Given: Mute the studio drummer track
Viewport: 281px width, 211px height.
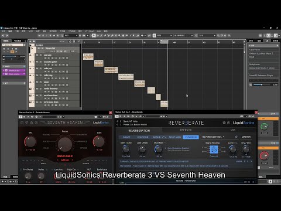Looking at the screenshot, I should pyautogui.click(x=37, y=89).
